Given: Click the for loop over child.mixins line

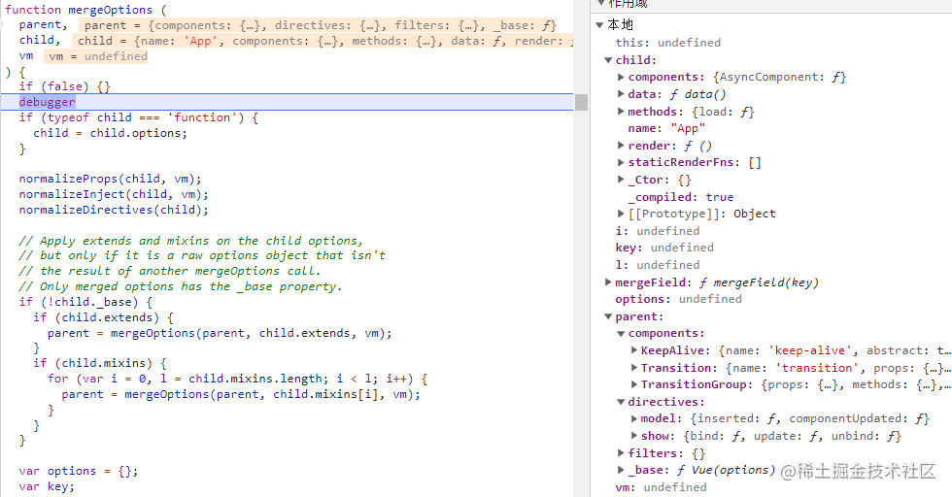Looking at the screenshot, I should click(x=237, y=379).
